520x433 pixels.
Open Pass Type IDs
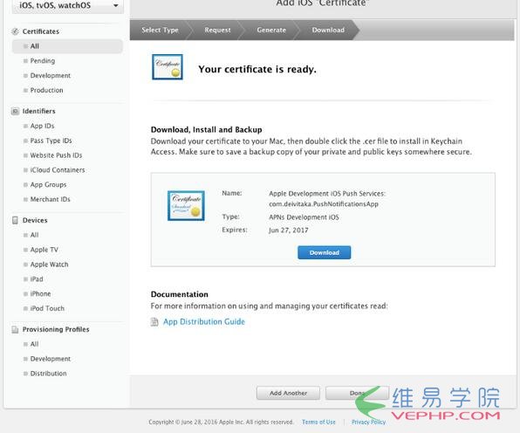point(51,141)
